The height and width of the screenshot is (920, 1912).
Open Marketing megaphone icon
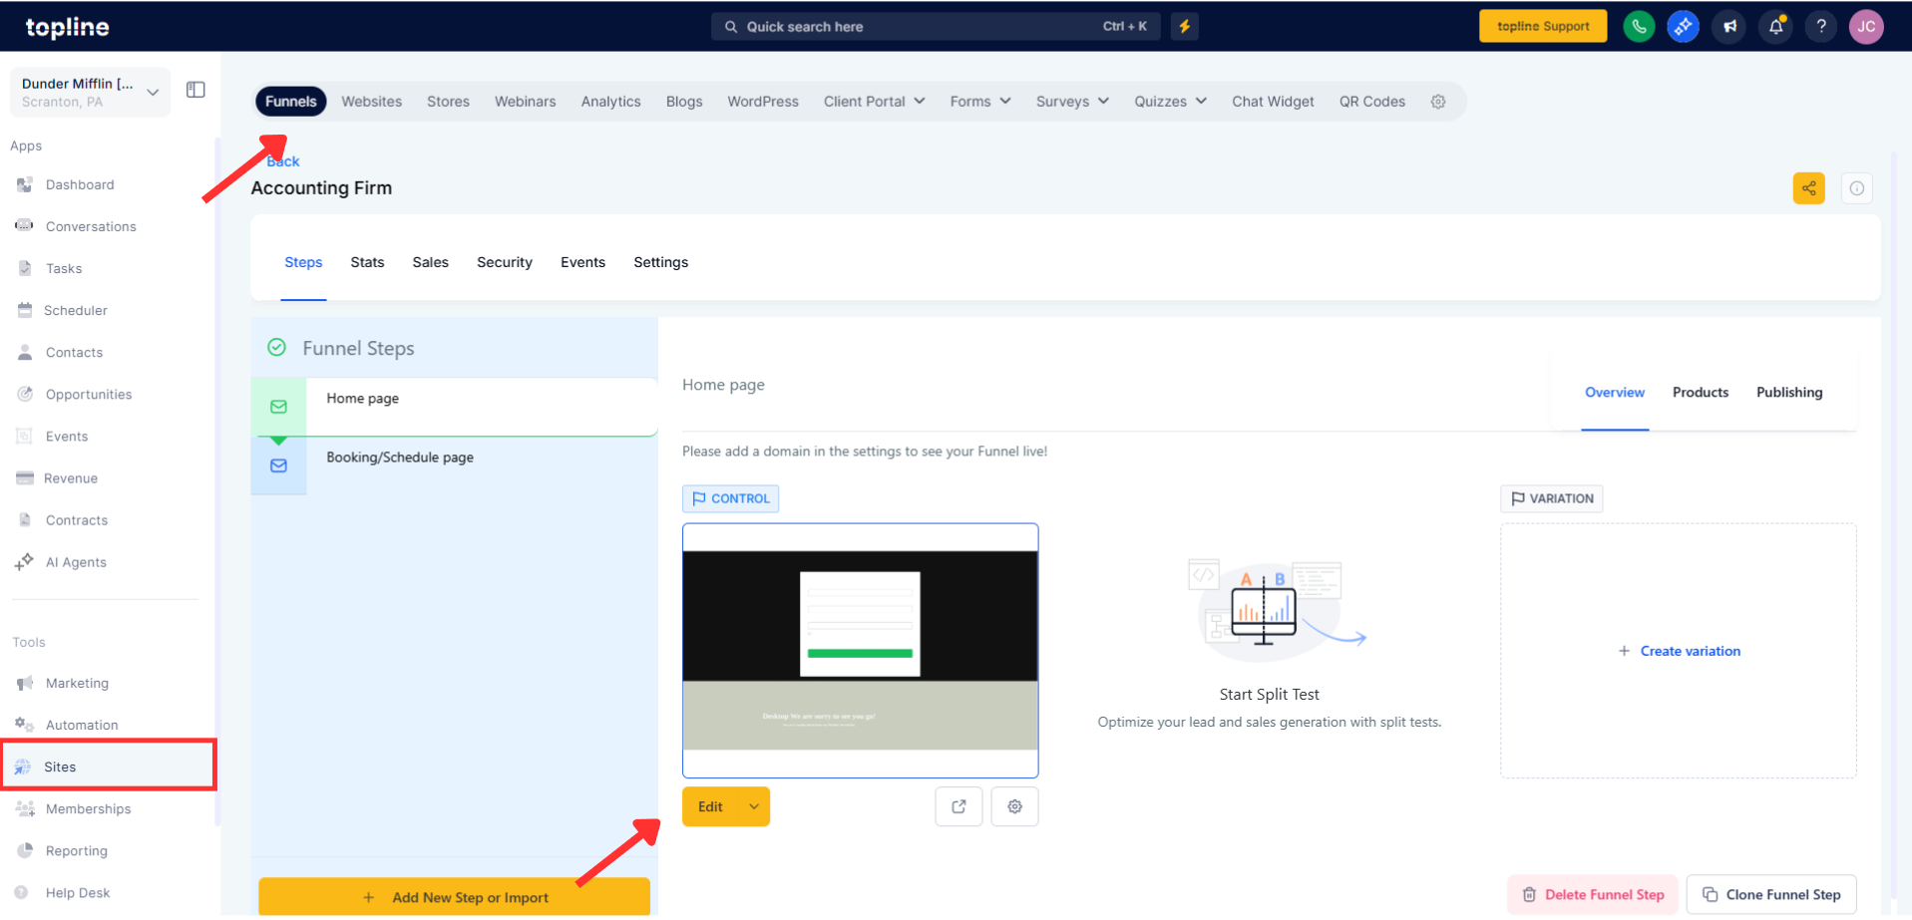(x=25, y=683)
